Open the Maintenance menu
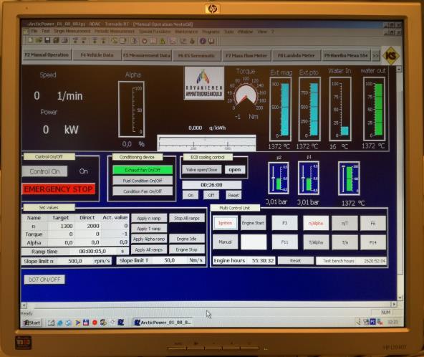This screenshot has height=357, width=424. click(186, 32)
